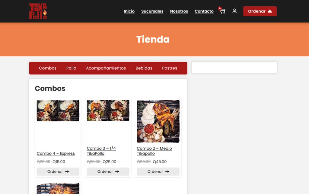
Task: Click the TikaPollo logo
Action: tap(38, 11)
